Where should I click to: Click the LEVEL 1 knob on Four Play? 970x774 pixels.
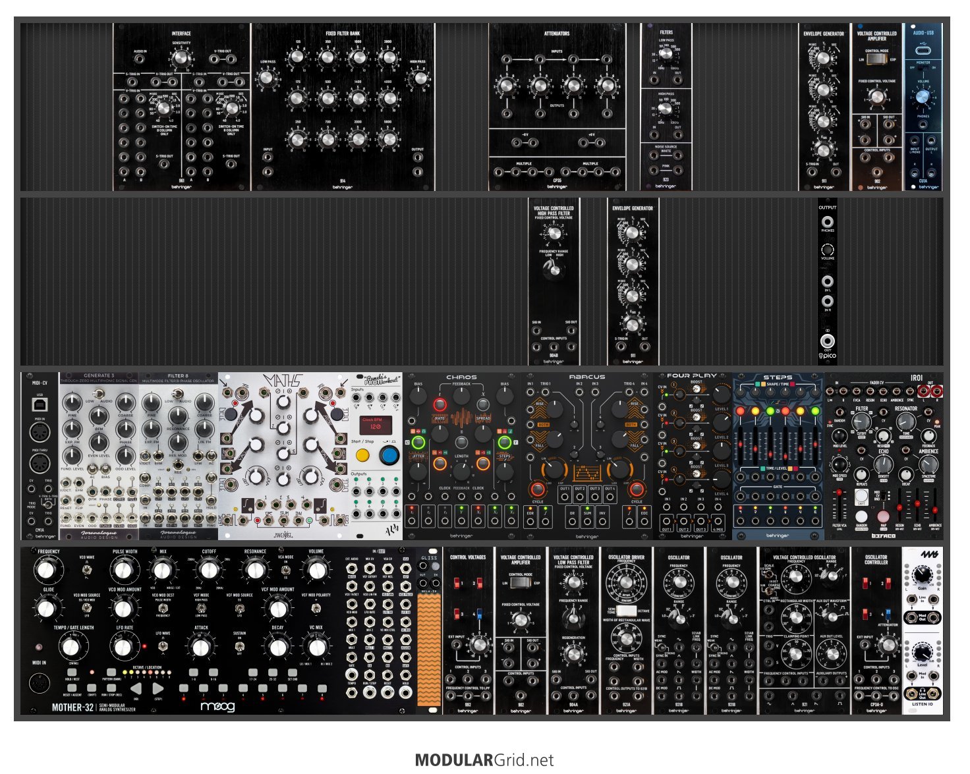tap(722, 395)
